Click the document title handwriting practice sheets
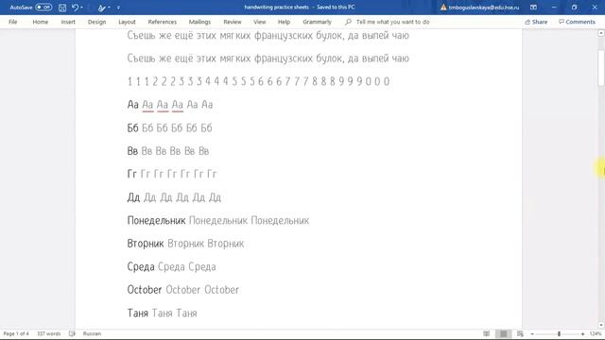This screenshot has width=605, height=340. pyautogui.click(x=276, y=8)
